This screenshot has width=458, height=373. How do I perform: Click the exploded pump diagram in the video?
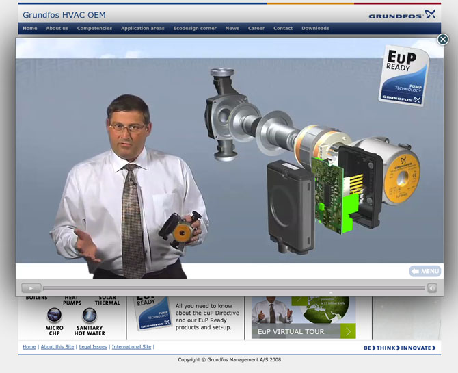tap(312, 161)
